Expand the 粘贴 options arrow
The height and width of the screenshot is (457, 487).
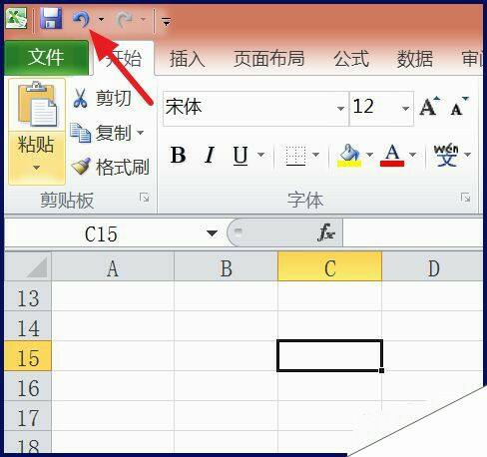pos(36,168)
